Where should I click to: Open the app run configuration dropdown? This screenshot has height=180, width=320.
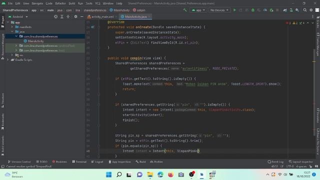coord(198,10)
